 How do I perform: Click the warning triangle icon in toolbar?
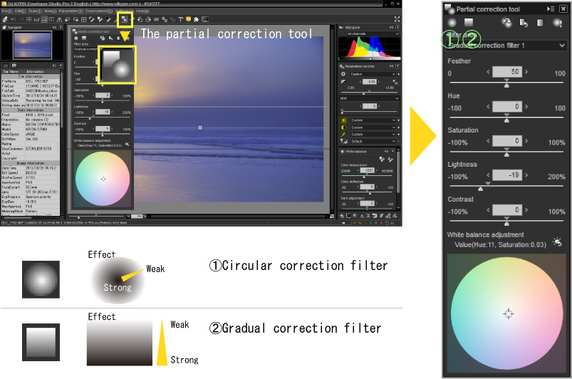coord(59,20)
